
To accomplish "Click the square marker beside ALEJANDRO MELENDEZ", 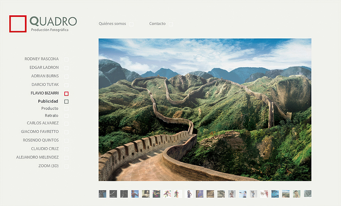I will pos(66,158).
